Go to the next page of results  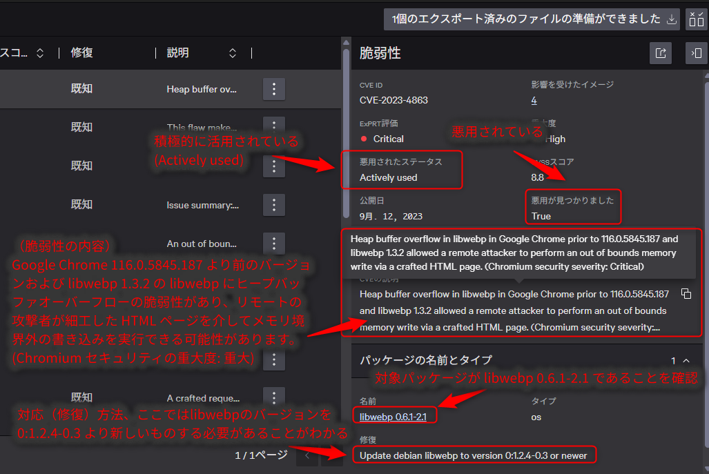pos(332,455)
